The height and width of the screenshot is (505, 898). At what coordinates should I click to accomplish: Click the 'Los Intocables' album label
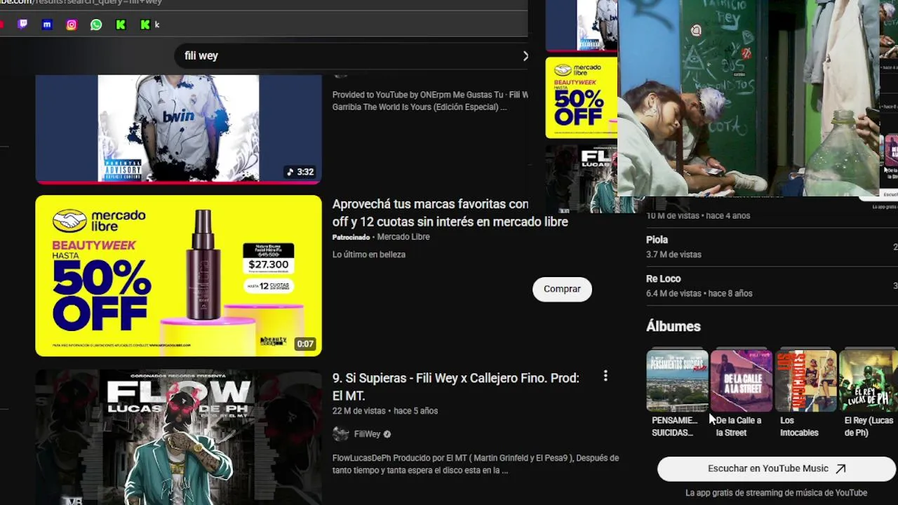(799, 426)
